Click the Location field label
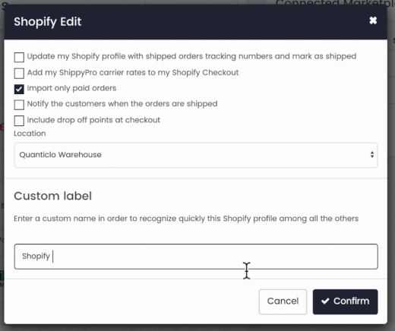 (x=30, y=134)
